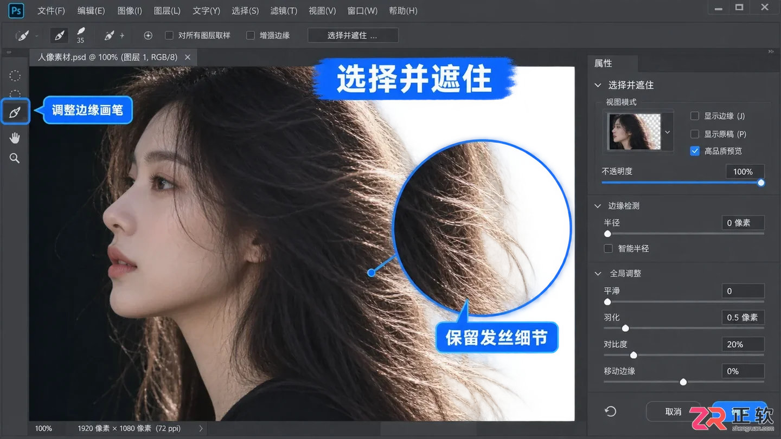This screenshot has width=781, height=439.
Task: Collapse Properties panel with top-right double arrows
Action: coord(771,51)
